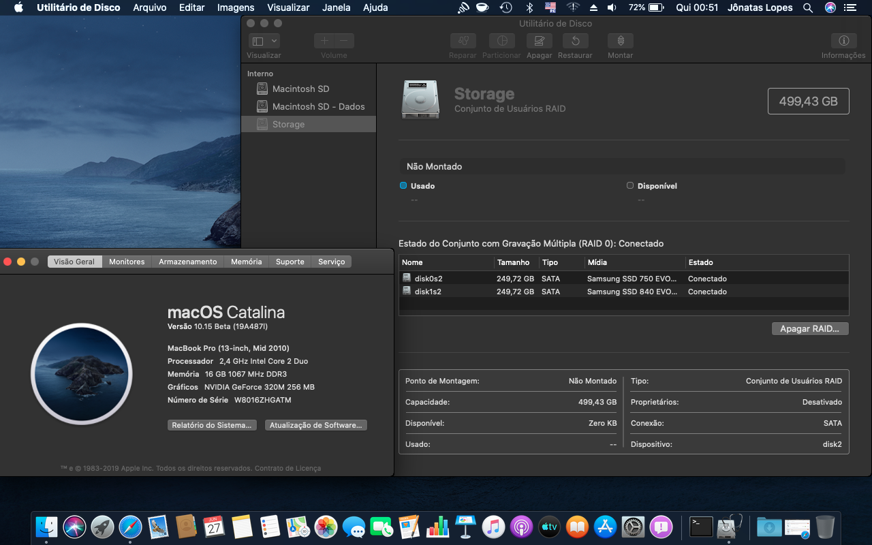Click the Atualização de Software... button

click(x=315, y=425)
